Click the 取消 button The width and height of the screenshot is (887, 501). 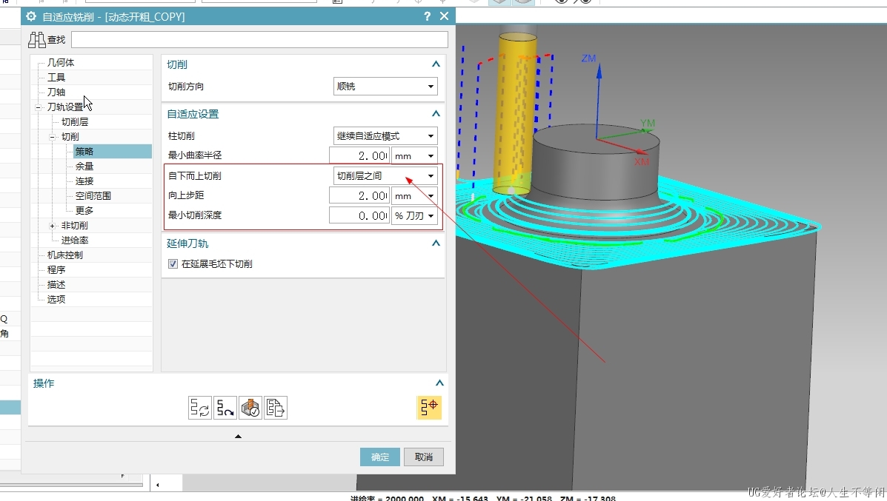pyautogui.click(x=424, y=457)
